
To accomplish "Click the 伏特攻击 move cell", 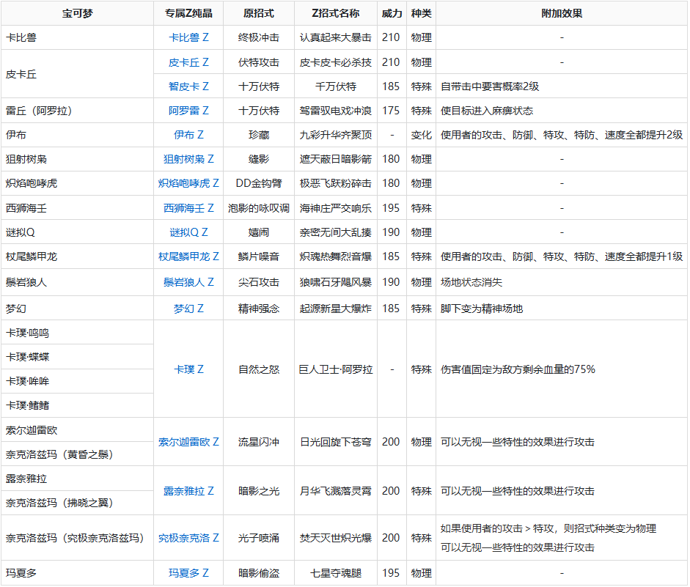I will click(x=259, y=62).
